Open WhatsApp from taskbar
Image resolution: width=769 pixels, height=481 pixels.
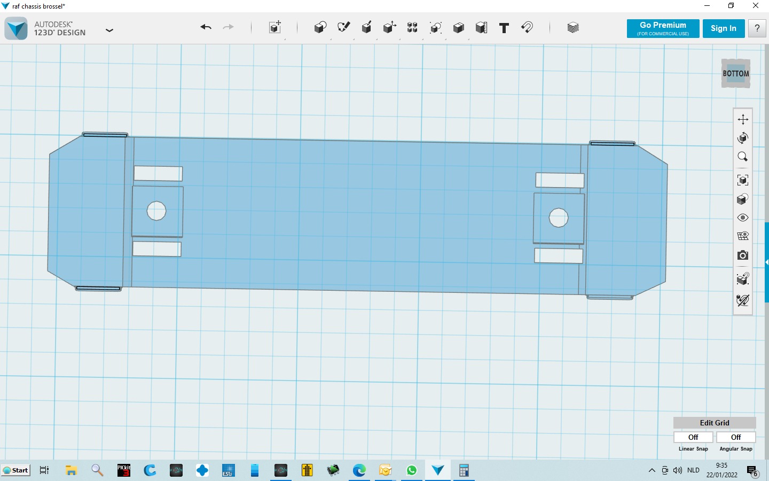(x=412, y=470)
